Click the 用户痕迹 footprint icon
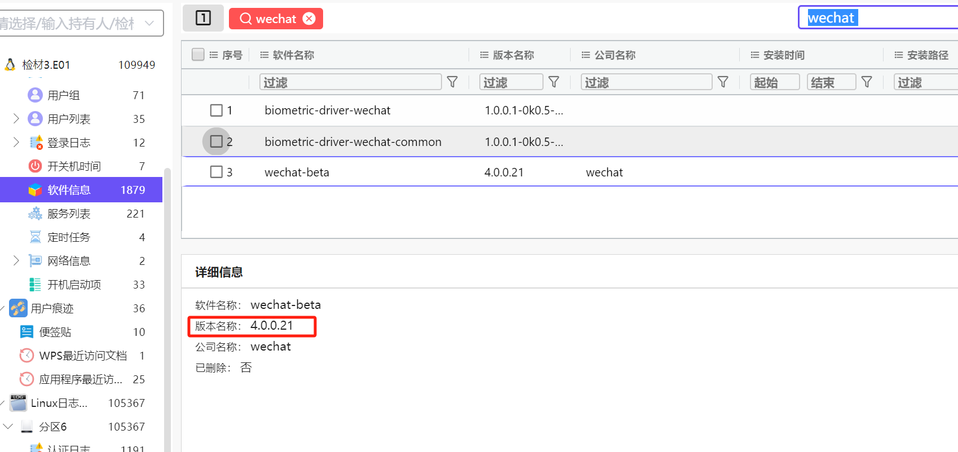958x452 pixels. click(x=18, y=308)
